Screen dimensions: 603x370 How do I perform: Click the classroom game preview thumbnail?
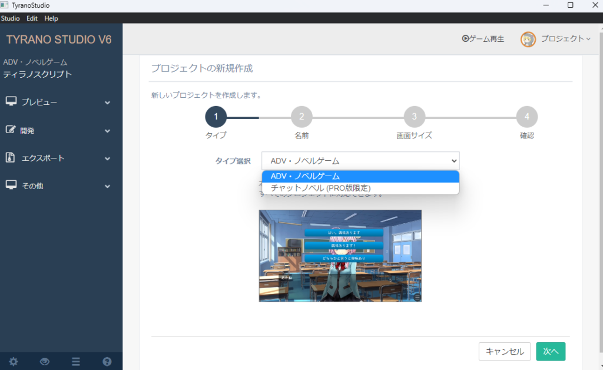340,256
